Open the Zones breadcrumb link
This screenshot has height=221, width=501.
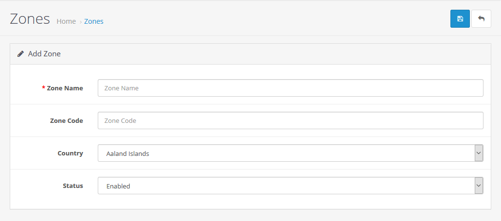(x=94, y=21)
